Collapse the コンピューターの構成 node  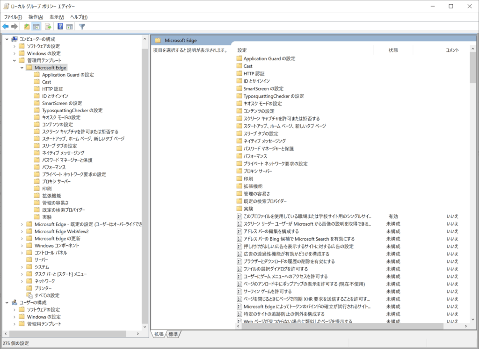tap(7, 39)
